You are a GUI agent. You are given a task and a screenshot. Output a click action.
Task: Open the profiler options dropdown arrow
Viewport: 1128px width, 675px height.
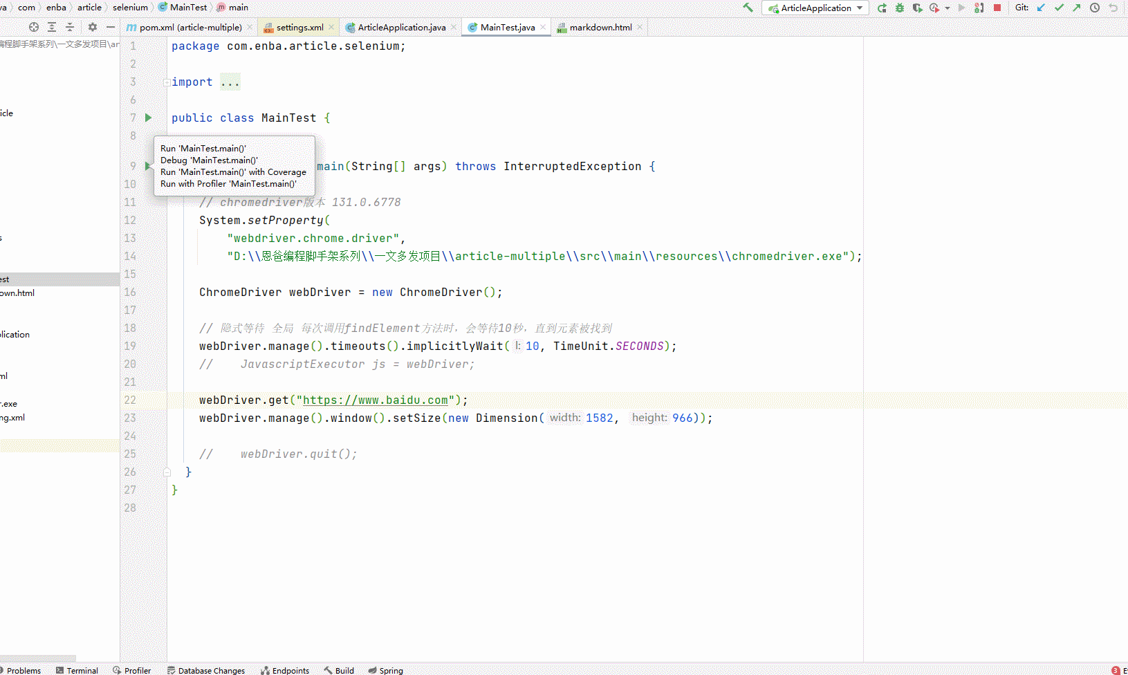(946, 8)
